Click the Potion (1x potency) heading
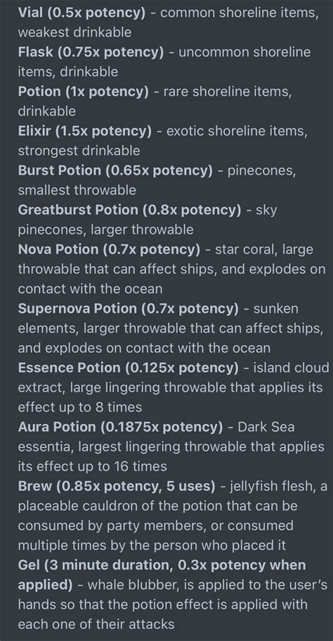Viewport: 333px width, 641px height. pyautogui.click(x=83, y=92)
